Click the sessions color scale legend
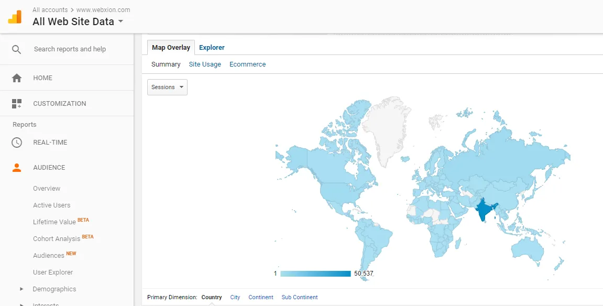 (x=315, y=274)
